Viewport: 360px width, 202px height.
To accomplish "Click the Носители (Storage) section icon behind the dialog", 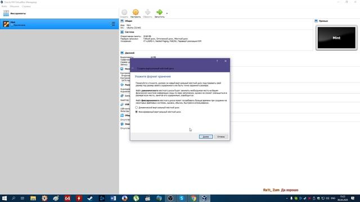I will click(x=122, y=68).
